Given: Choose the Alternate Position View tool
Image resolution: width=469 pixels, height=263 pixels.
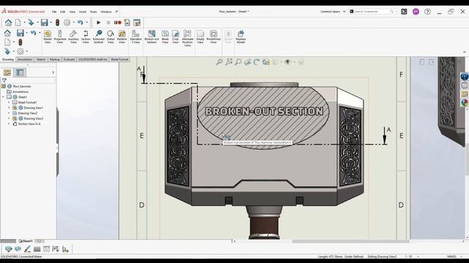Looking at the screenshot, I should (x=188, y=38).
